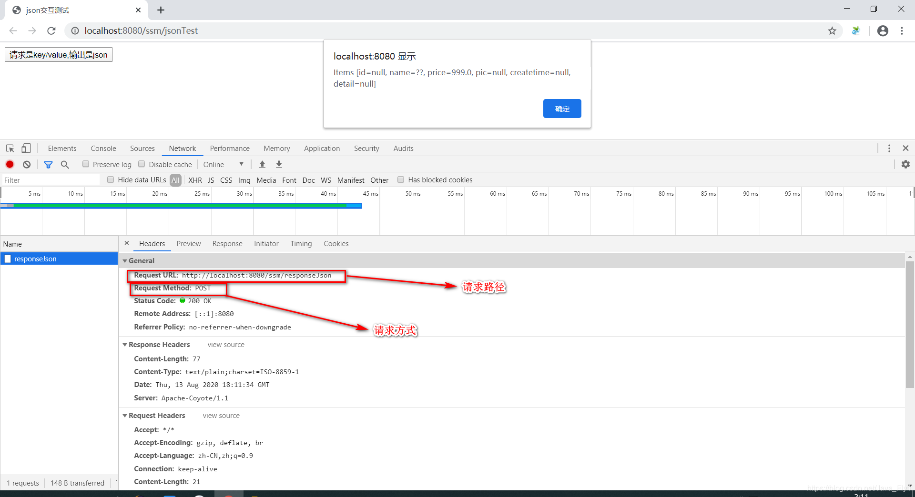Filter requests by Media type
Screen dimensions: 915x497
pos(266,180)
